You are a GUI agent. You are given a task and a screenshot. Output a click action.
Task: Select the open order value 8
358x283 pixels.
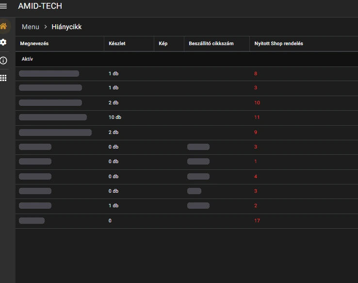tap(256, 74)
